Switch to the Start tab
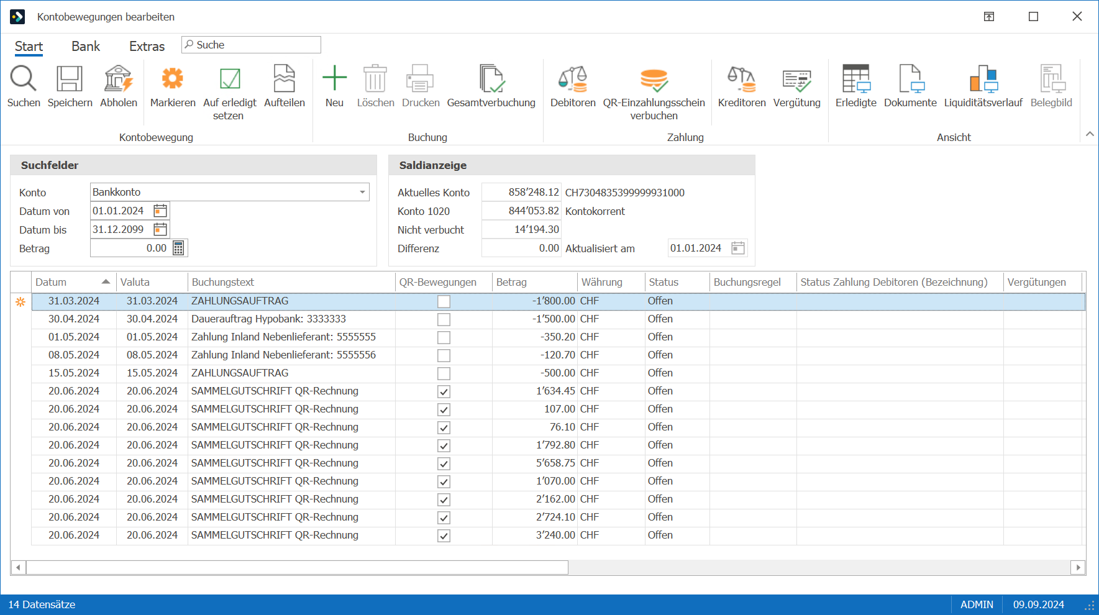Image resolution: width=1099 pixels, height=615 pixels. (29, 47)
